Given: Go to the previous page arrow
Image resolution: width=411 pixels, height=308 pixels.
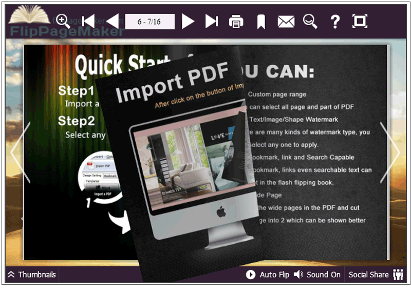Looking at the screenshot, I should click(113, 21).
